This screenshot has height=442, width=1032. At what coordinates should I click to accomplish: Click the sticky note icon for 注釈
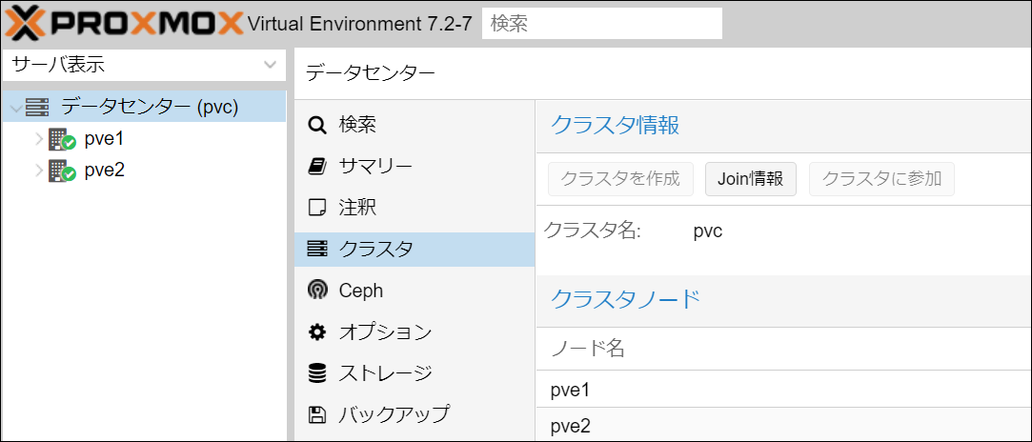[317, 208]
